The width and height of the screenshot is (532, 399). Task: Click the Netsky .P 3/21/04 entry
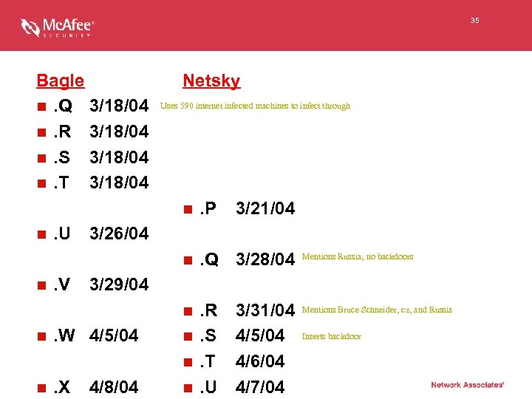click(239, 208)
